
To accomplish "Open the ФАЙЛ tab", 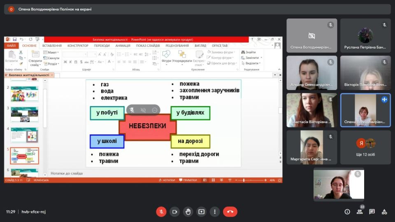I will tap(11, 46).
